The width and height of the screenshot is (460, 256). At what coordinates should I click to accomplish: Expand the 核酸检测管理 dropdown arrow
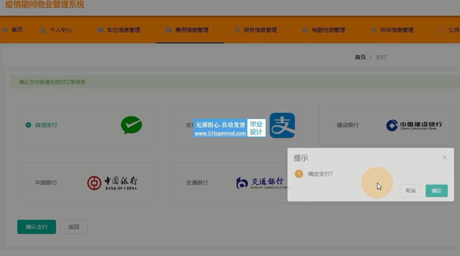pos(351,30)
